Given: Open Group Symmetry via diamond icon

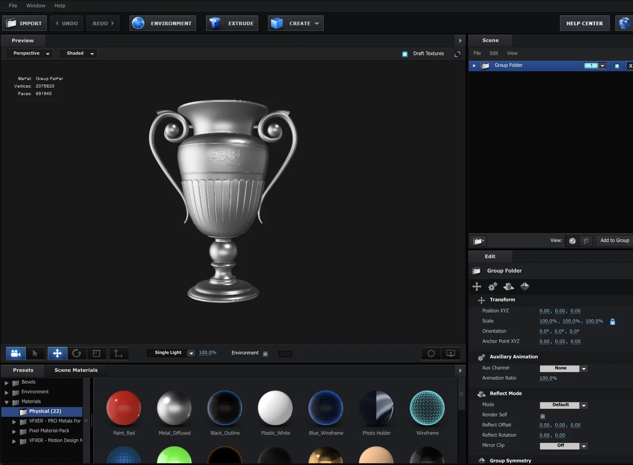Looking at the screenshot, I should (525, 286).
